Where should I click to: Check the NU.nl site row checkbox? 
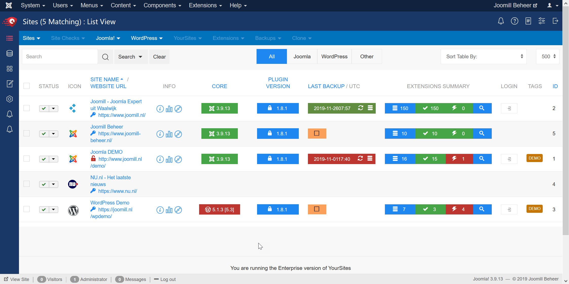click(x=27, y=184)
